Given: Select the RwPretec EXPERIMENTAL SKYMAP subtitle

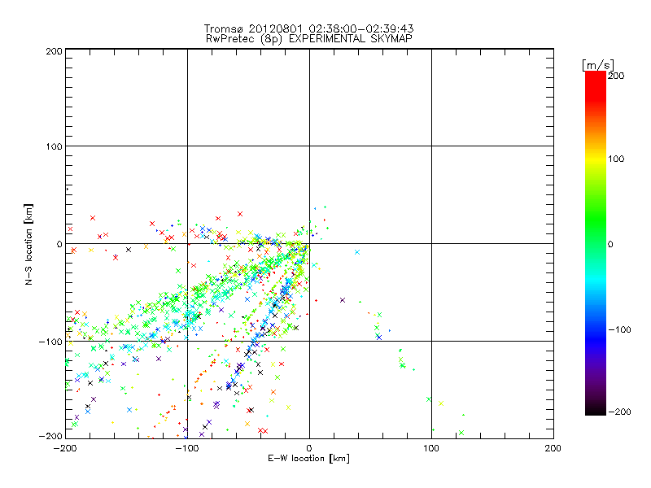Looking at the screenshot, I should pyautogui.click(x=308, y=39).
